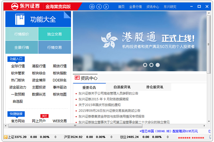The width and height of the screenshot is (214, 142).
Task: Open 自选股 function link
Action: point(18,101)
